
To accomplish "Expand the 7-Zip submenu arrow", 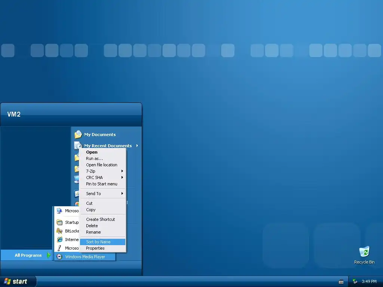I will pos(122,171).
